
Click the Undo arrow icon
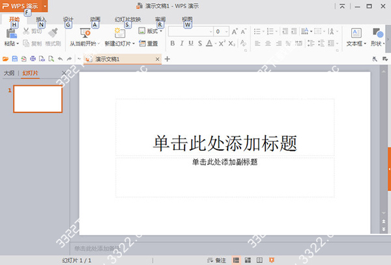(x=59, y=59)
